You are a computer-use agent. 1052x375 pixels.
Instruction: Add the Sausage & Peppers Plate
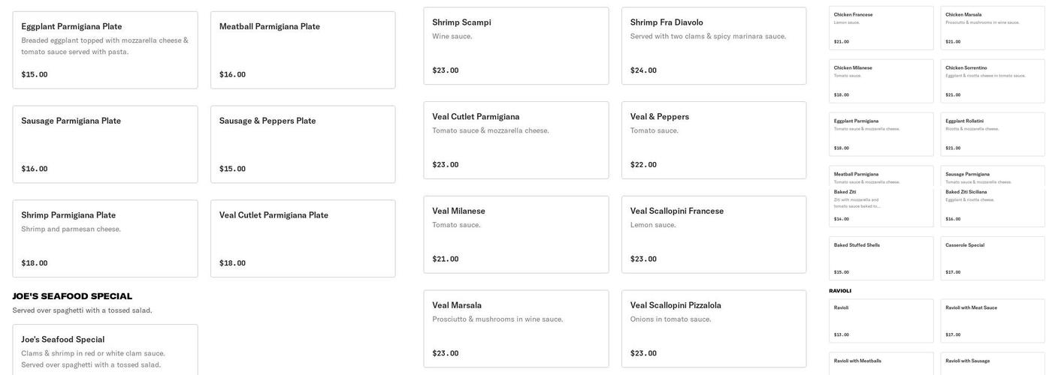[303, 144]
